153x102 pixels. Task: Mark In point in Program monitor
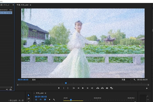tap(64, 88)
